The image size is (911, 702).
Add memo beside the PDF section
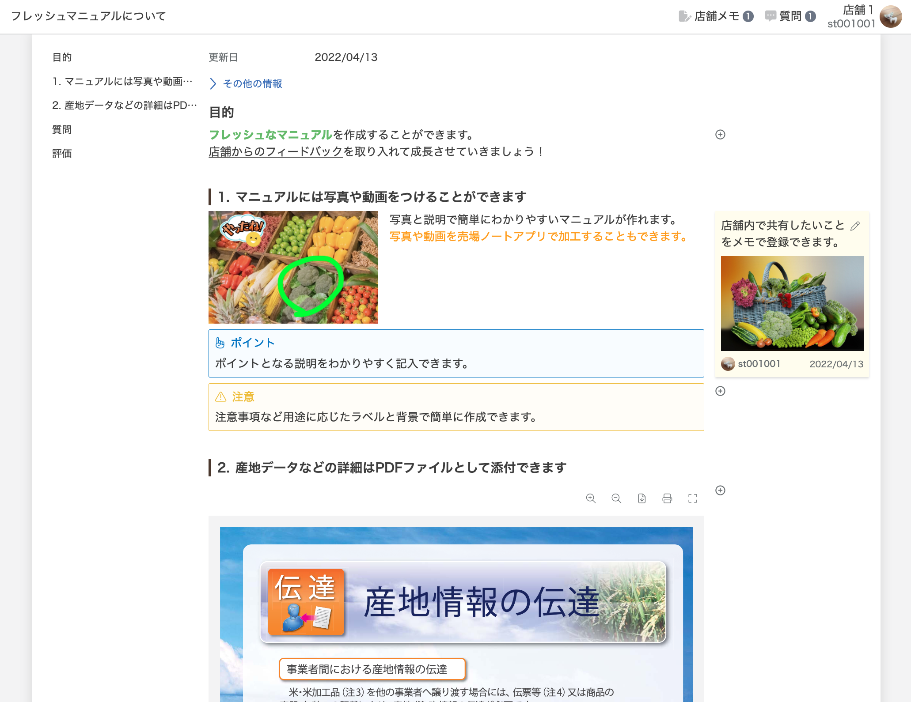pos(720,491)
